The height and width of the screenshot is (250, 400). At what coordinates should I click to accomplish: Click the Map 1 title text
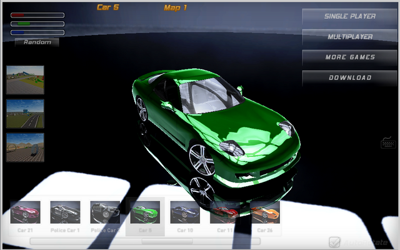(175, 7)
